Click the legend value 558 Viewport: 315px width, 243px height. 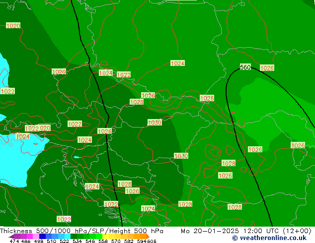tap(103, 241)
